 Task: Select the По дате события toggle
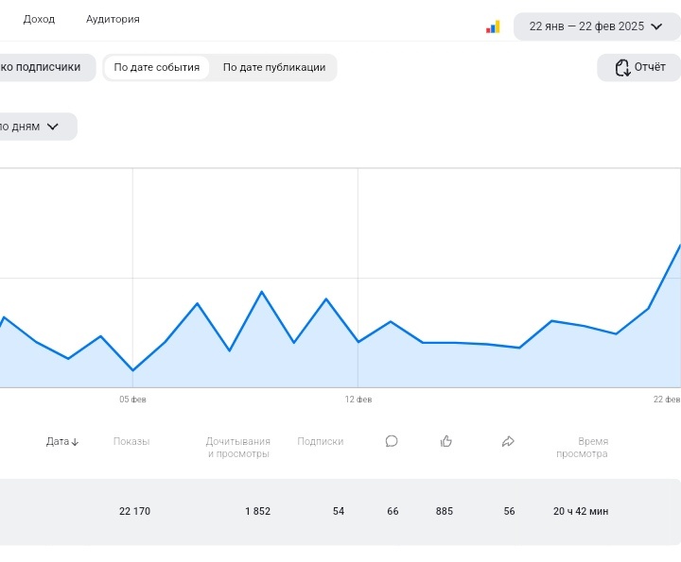[x=157, y=67]
